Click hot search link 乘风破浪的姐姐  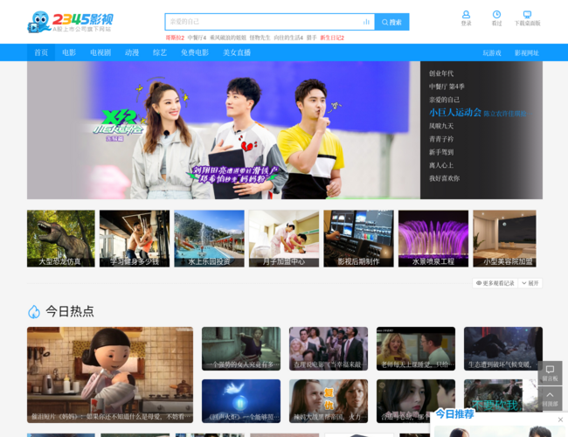click(x=228, y=38)
